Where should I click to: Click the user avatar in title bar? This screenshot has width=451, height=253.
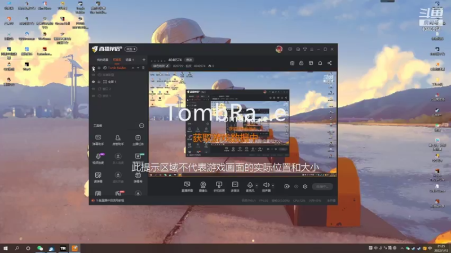[x=278, y=49]
